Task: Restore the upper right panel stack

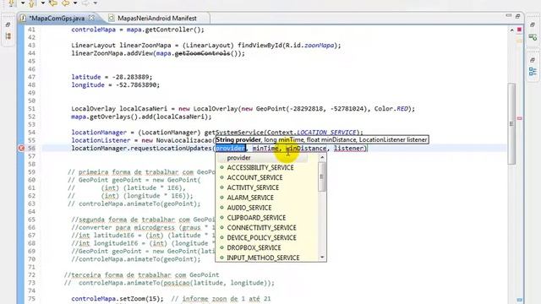Action: coord(533,24)
